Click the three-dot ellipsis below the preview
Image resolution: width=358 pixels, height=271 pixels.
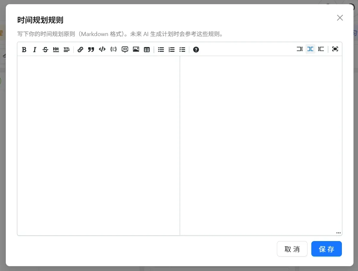(x=338, y=233)
